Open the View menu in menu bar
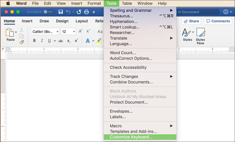Viewport: 235px width, 142px height. tap(61, 3)
